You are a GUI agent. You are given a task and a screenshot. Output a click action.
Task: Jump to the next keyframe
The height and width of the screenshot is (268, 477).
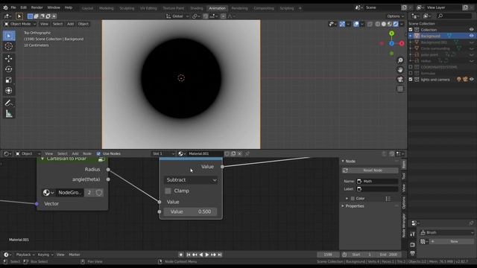point(213,255)
